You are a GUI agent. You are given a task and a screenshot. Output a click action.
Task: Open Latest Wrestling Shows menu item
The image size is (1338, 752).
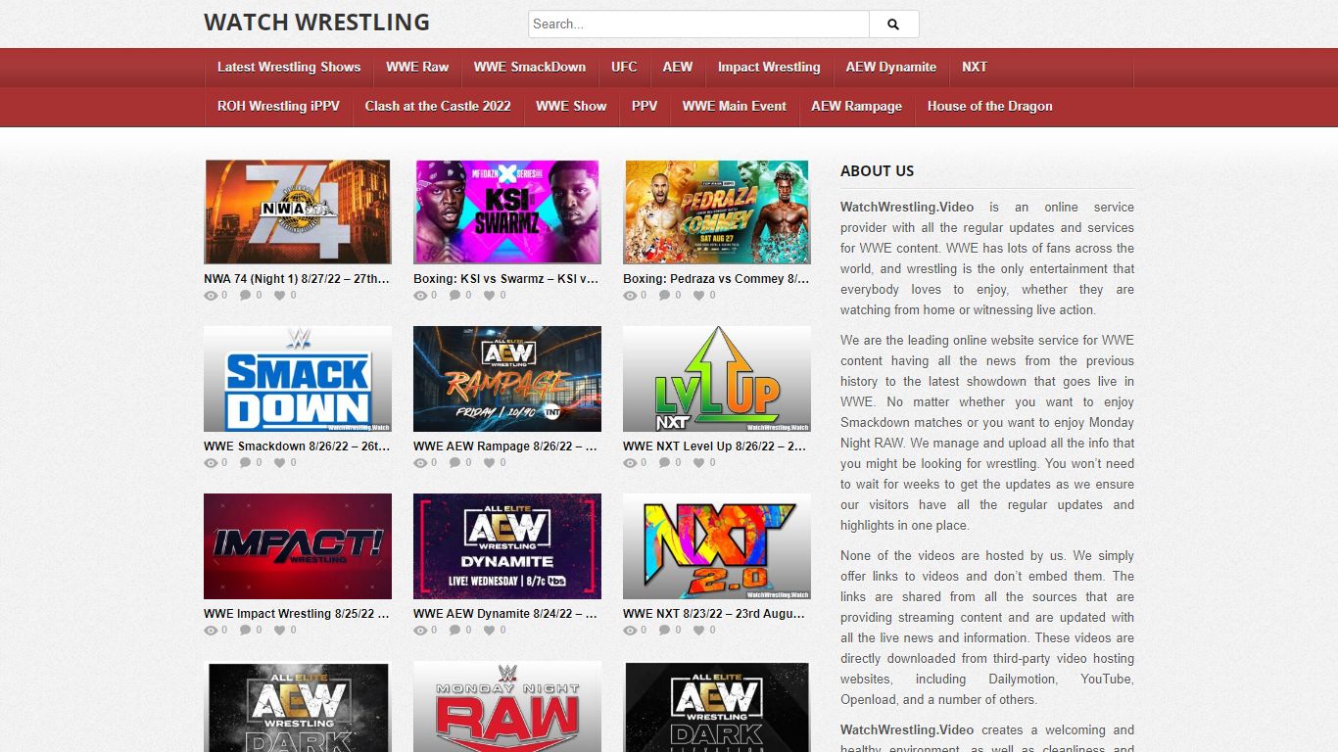pos(289,68)
